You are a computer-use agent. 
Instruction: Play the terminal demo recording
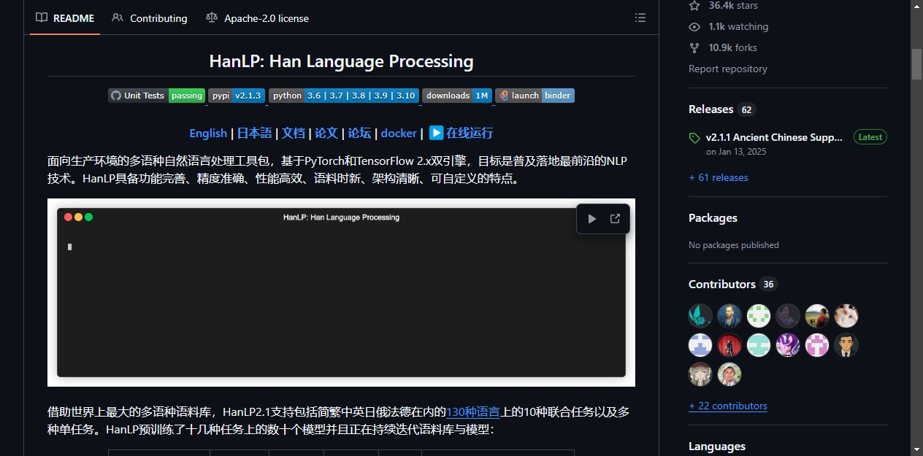[x=591, y=218]
